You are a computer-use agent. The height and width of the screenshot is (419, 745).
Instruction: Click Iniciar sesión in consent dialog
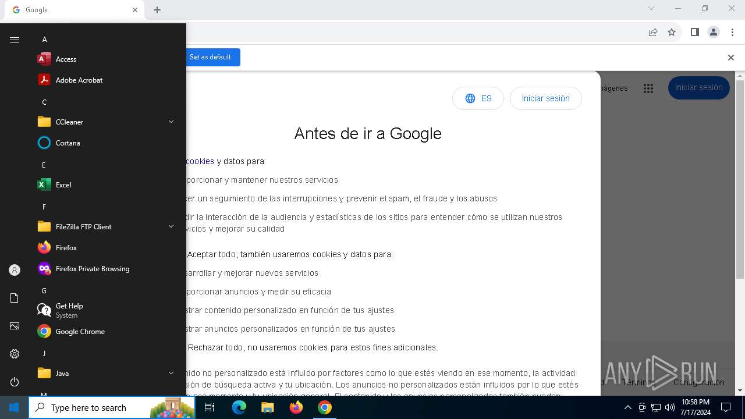tap(545, 98)
